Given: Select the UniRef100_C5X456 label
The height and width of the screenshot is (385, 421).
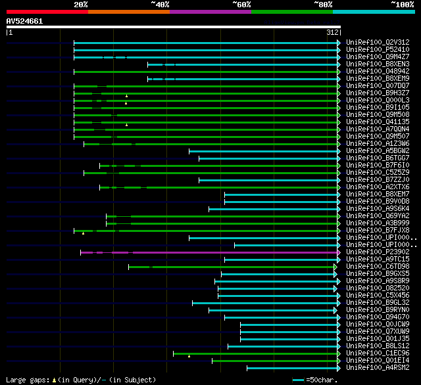Looking at the screenshot, I should click(378, 296).
